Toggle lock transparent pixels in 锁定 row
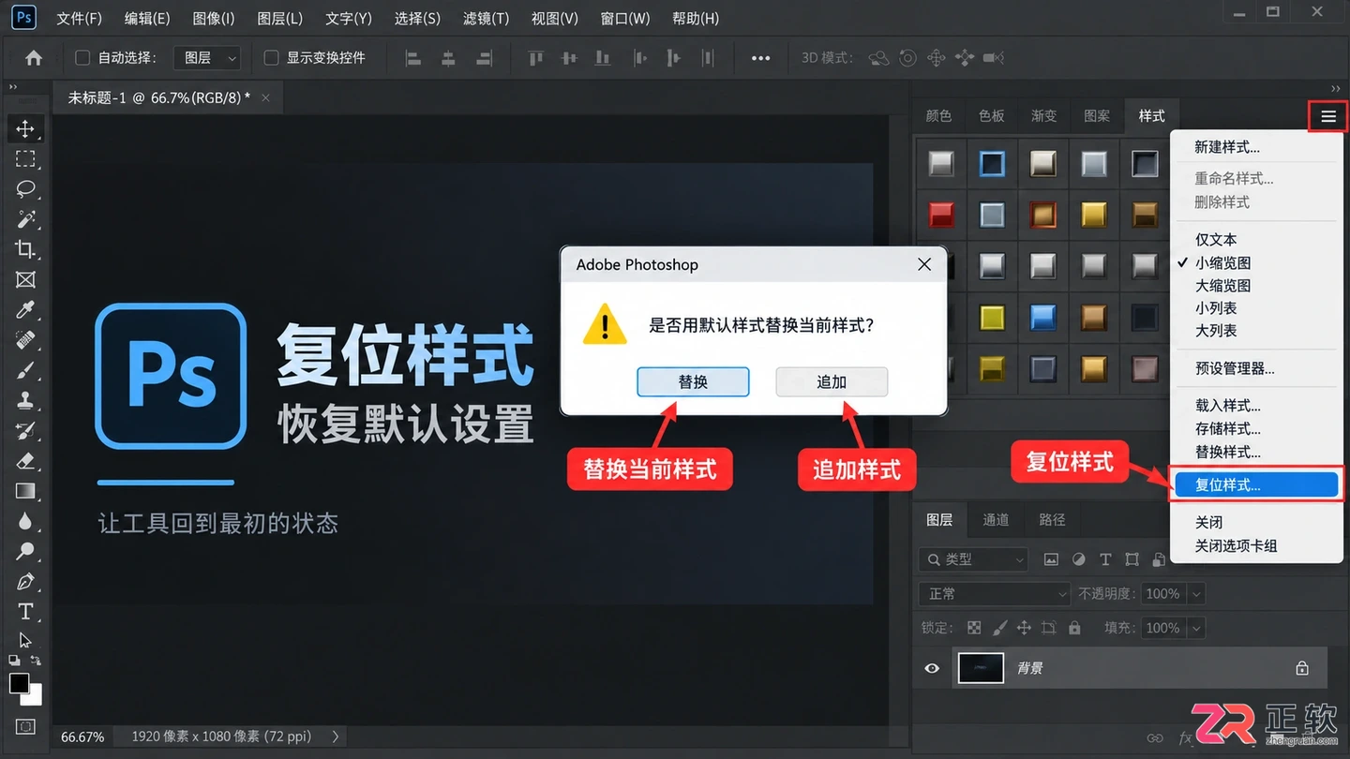Image resolution: width=1350 pixels, height=759 pixels. [x=975, y=628]
